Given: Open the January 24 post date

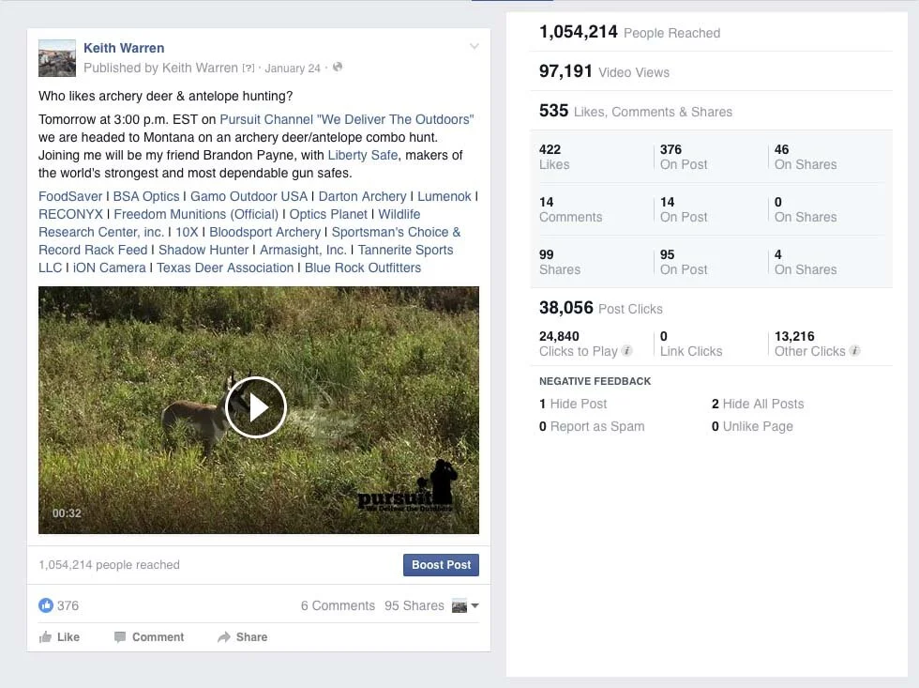Looking at the screenshot, I should click(x=293, y=68).
